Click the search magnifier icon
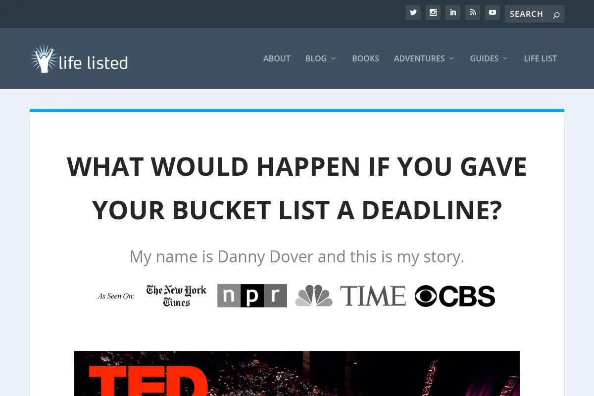The width and height of the screenshot is (594, 396). 556,14
